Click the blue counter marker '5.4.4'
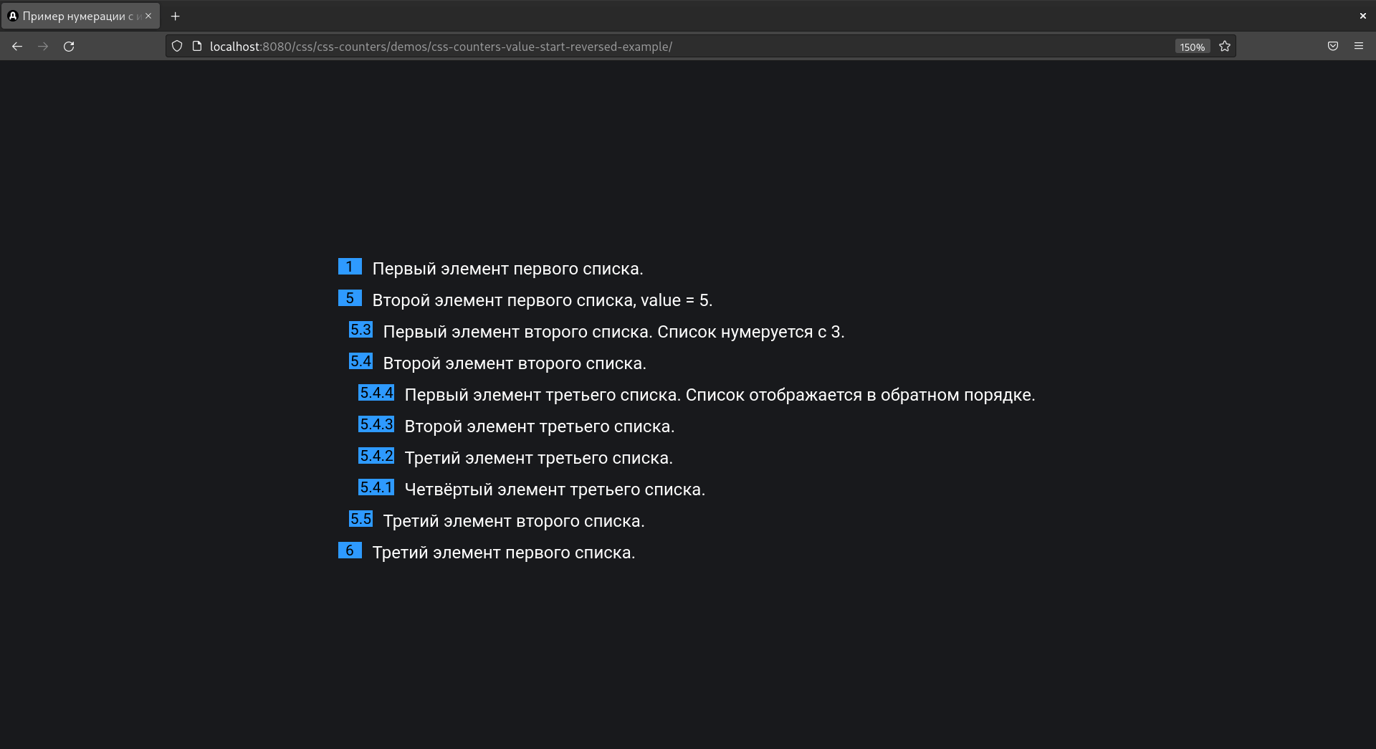Image resolution: width=1376 pixels, height=749 pixels. [376, 393]
